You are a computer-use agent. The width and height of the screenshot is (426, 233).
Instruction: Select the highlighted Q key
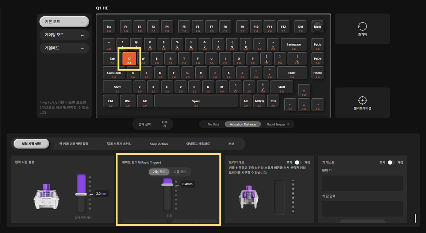[x=129, y=59]
